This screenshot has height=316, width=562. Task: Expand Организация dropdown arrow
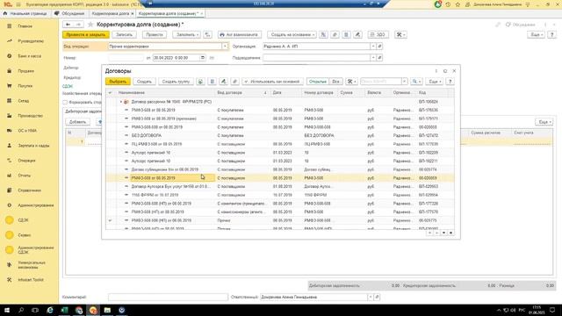[372, 47]
